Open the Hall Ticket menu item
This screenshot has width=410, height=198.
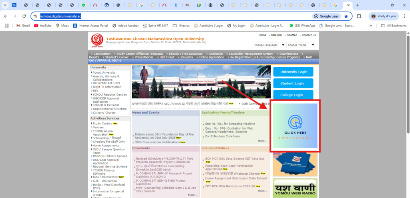[x=167, y=57]
